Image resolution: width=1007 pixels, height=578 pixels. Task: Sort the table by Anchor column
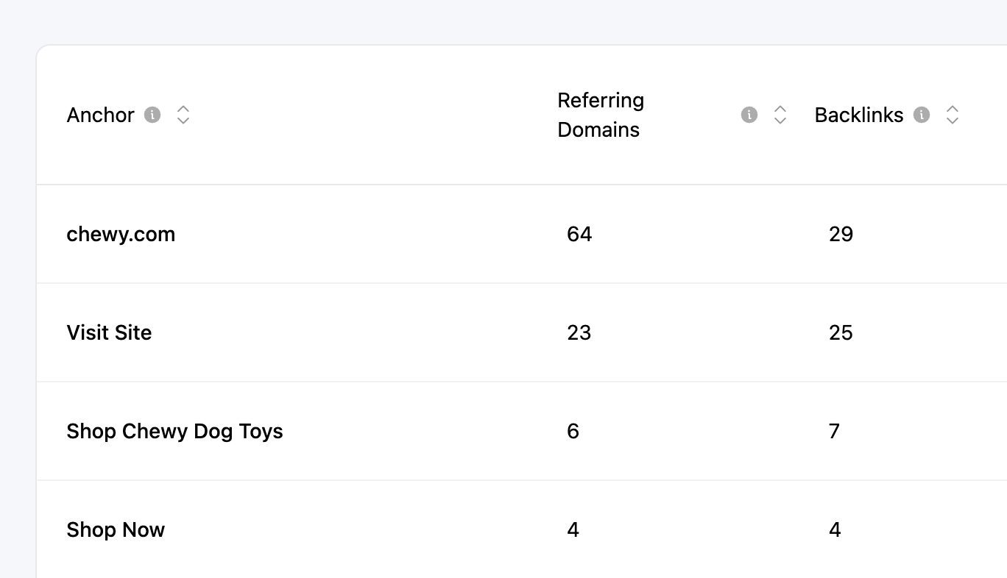(183, 115)
